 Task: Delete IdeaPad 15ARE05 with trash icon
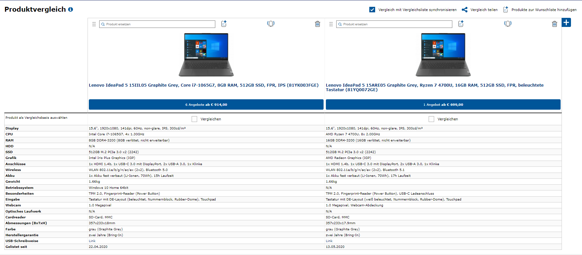pos(554,24)
